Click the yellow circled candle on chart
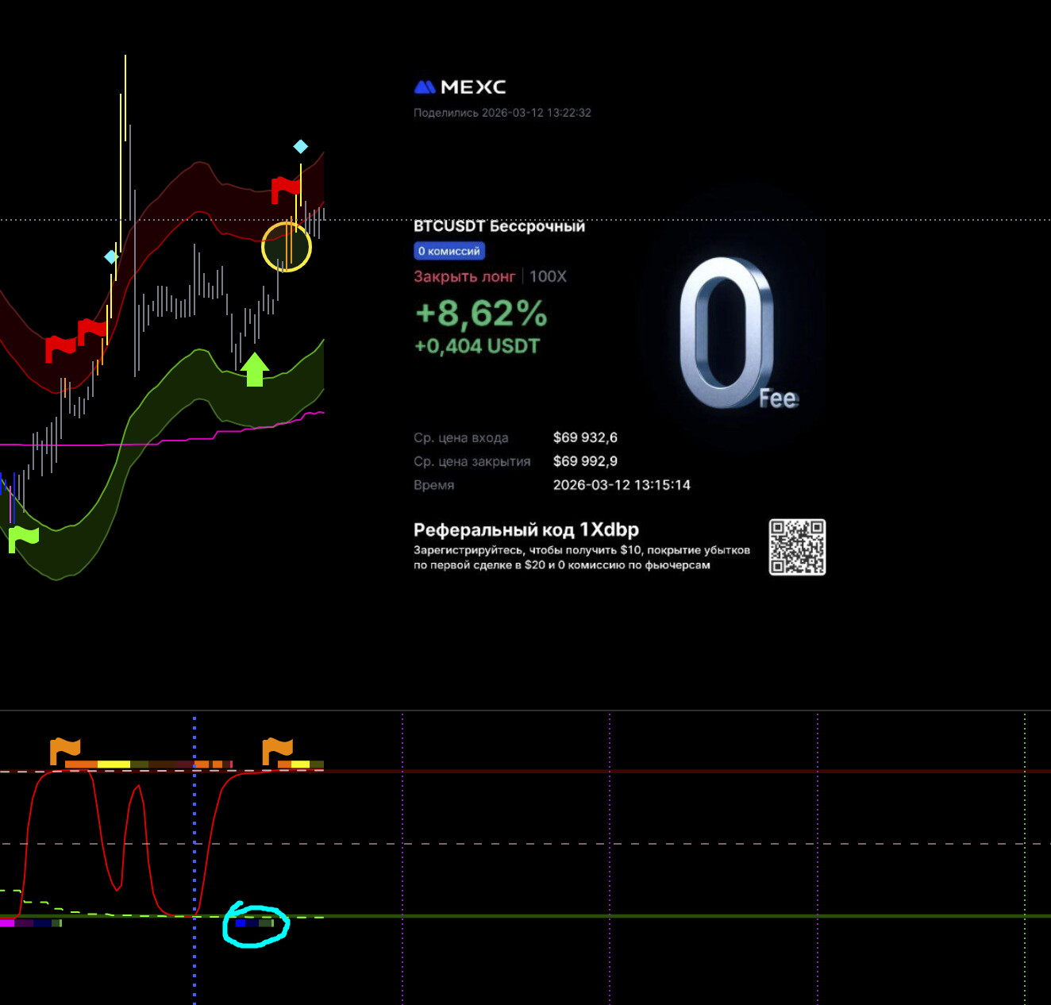 click(287, 247)
